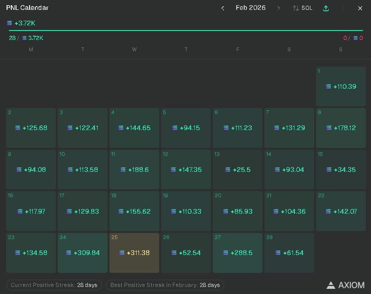Click the PNL Calendar title
371x294 pixels.
(27, 8)
